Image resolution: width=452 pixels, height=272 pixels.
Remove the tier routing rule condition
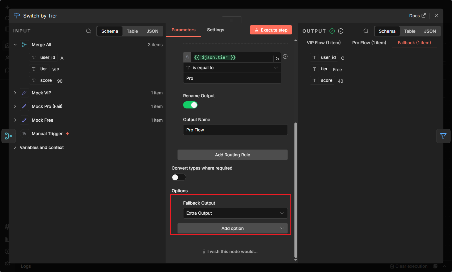[285, 57]
